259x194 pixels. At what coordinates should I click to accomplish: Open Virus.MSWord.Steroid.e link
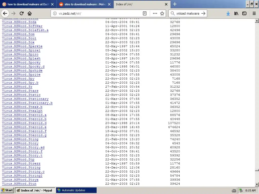click(24, 127)
